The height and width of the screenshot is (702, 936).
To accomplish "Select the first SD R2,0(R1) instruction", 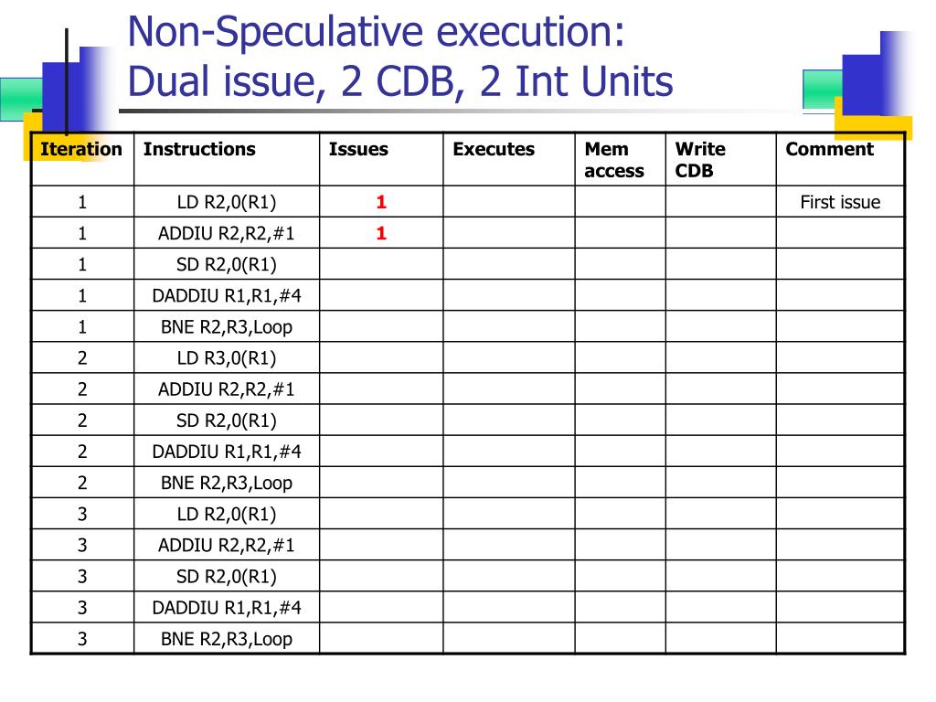I will (x=227, y=264).
